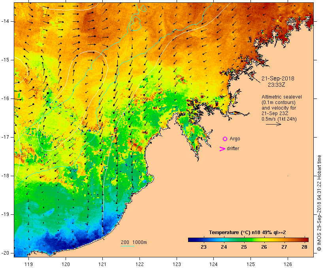The width and height of the screenshot is (324, 268).
Task: Click the 25 tick on temperature scale
Action: pyautogui.click(x=244, y=247)
